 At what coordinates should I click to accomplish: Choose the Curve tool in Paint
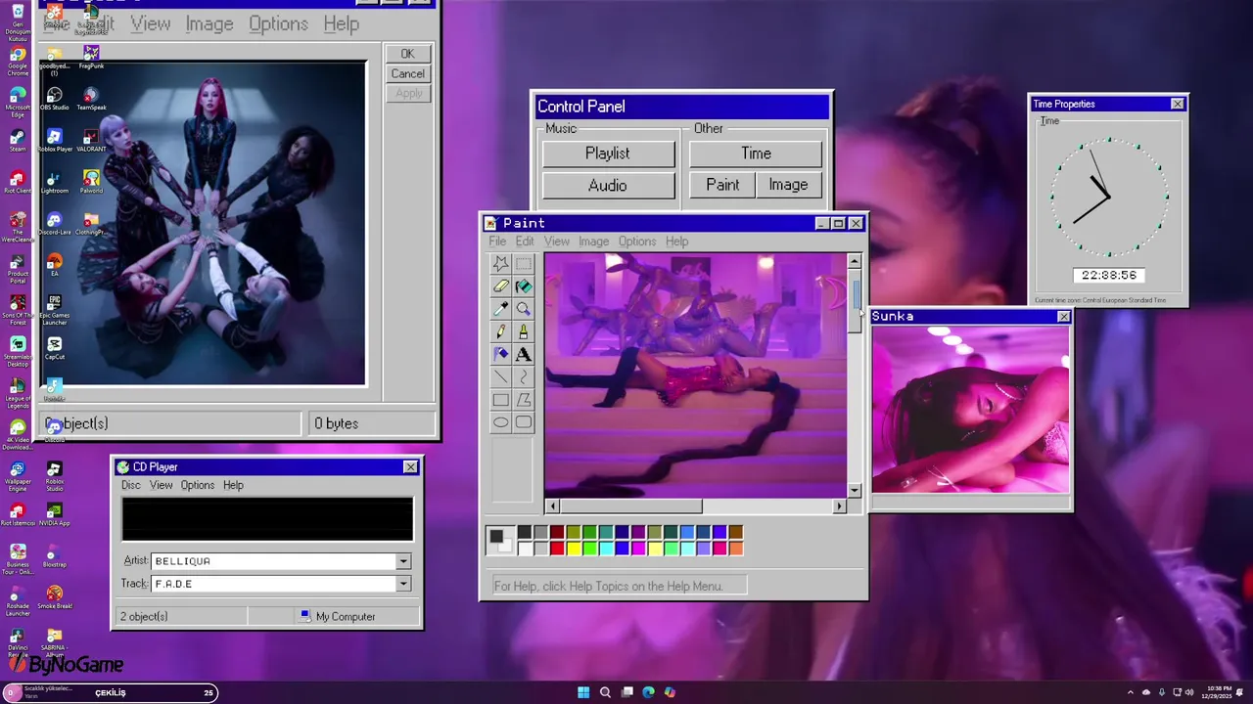click(524, 376)
